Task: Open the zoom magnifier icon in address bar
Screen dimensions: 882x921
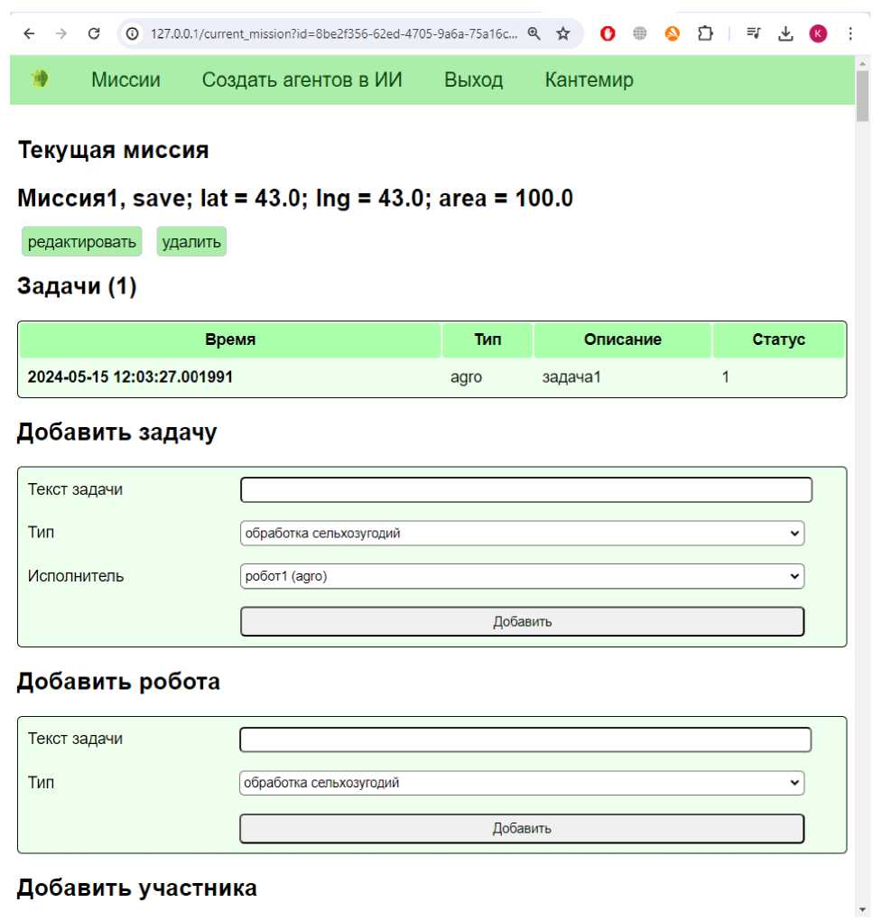Action: tap(534, 33)
